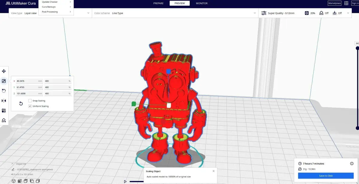Screen dimensions: 359x184
Task: Click the X scale percent field
Action: [x=58, y=81]
